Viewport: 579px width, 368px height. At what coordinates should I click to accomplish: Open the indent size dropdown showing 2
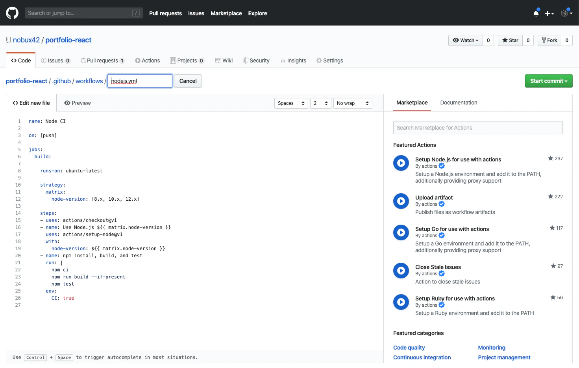(320, 103)
